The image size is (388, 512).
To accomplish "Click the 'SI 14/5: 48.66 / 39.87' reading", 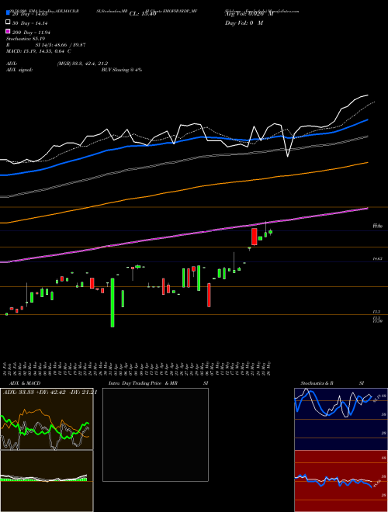I will (61, 45).
